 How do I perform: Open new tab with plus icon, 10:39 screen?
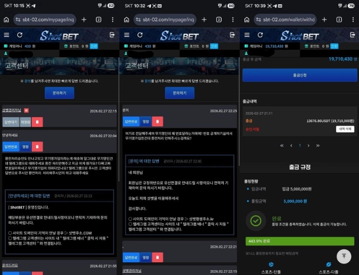[324, 20]
